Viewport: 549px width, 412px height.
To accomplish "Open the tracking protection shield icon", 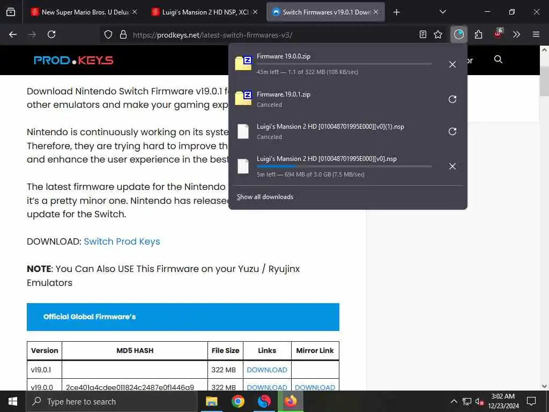I will (x=108, y=35).
